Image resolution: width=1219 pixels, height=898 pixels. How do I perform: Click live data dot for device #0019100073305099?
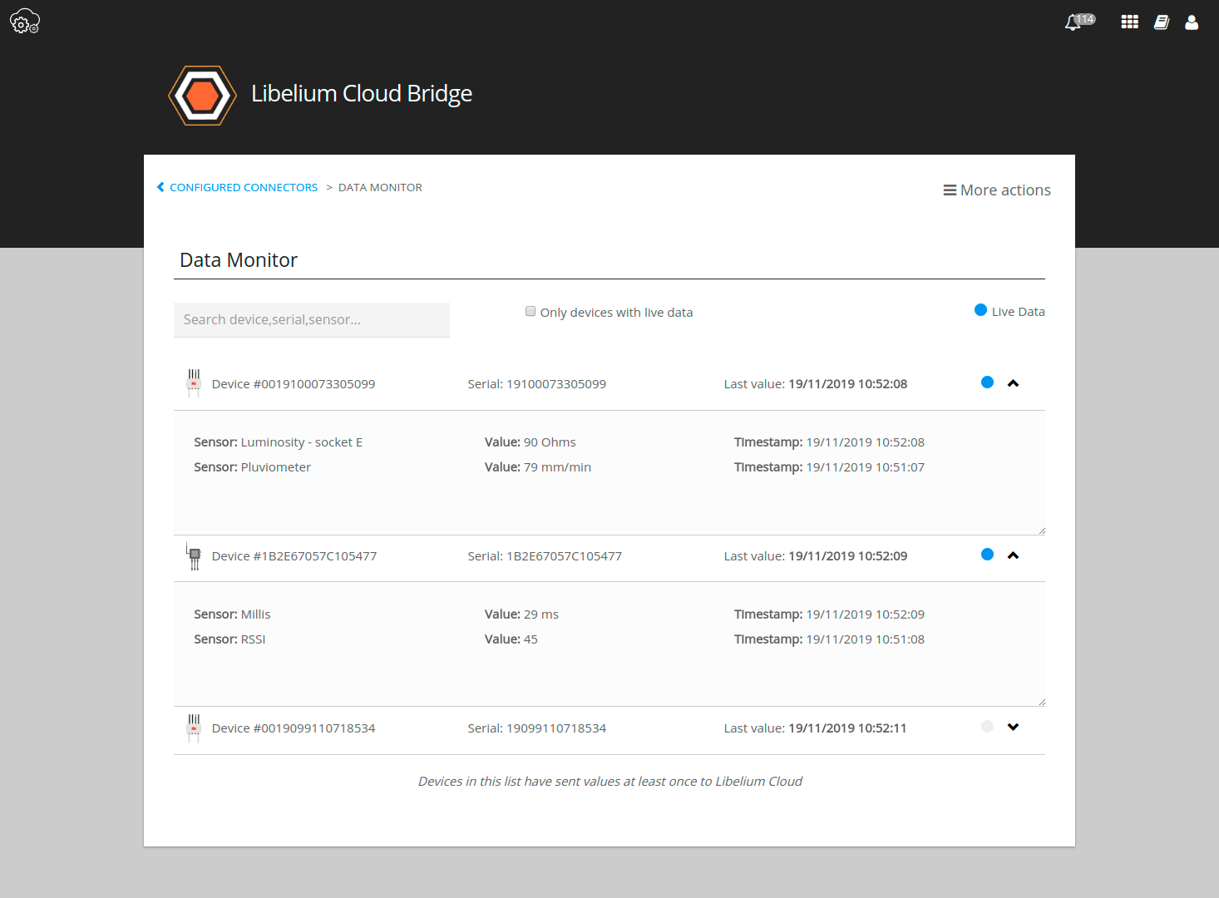pyautogui.click(x=987, y=382)
